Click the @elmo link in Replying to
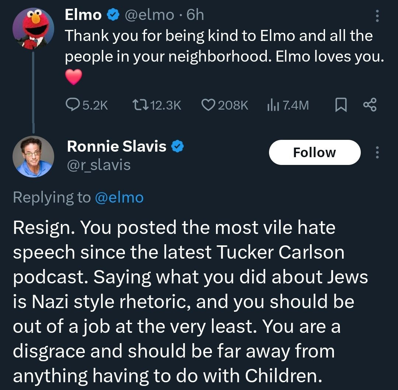Screen dimensions: 398x390 tap(119, 197)
